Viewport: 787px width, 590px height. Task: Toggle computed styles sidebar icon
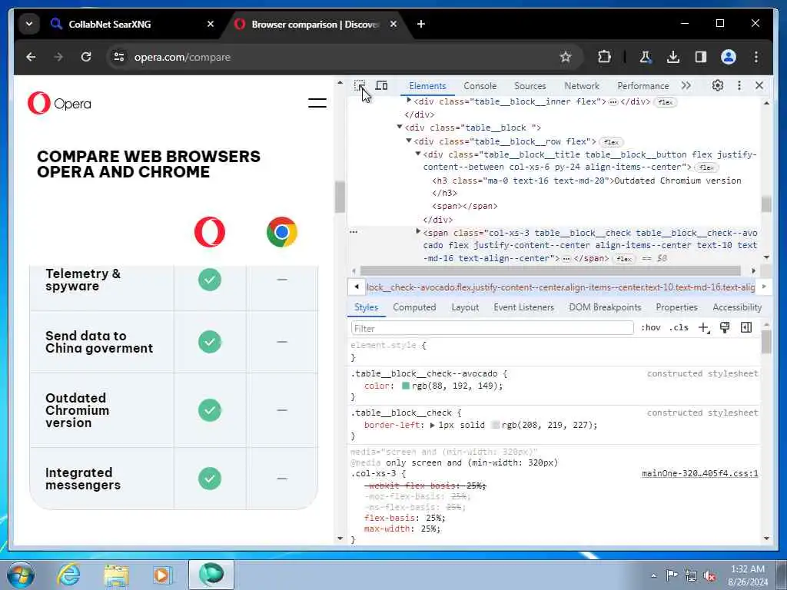(x=746, y=327)
